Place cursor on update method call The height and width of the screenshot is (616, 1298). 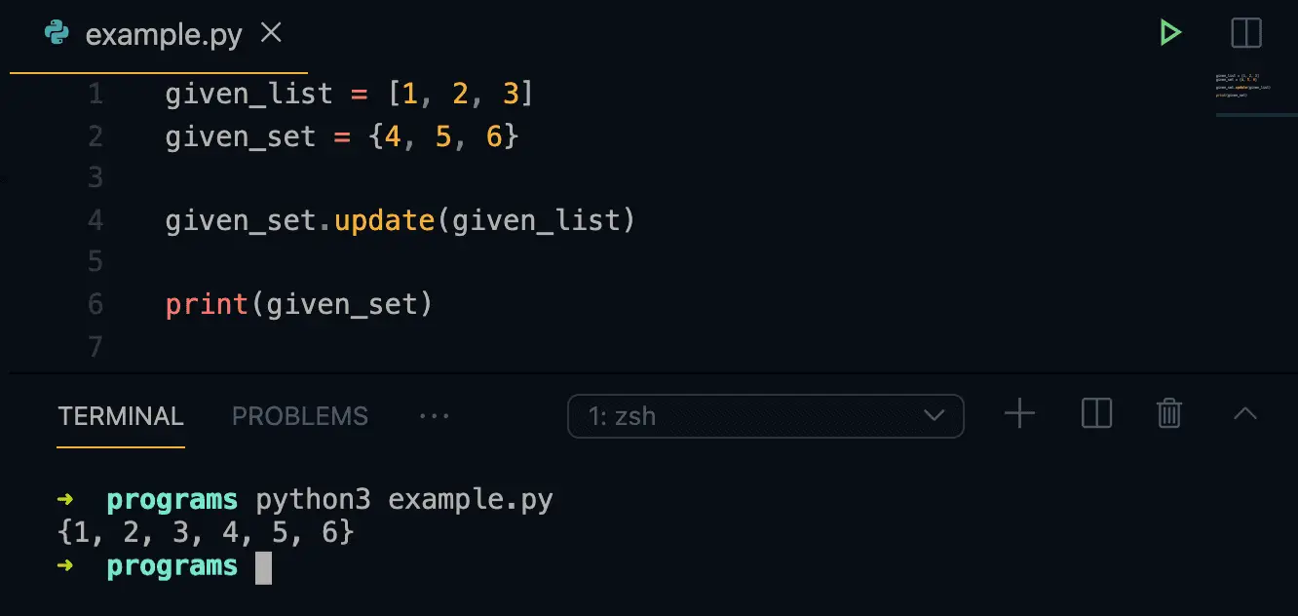pos(384,220)
